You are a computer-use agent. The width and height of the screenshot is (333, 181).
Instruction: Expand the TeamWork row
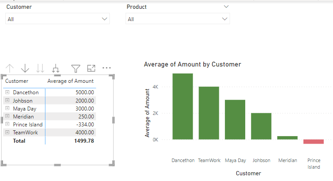[7, 132]
